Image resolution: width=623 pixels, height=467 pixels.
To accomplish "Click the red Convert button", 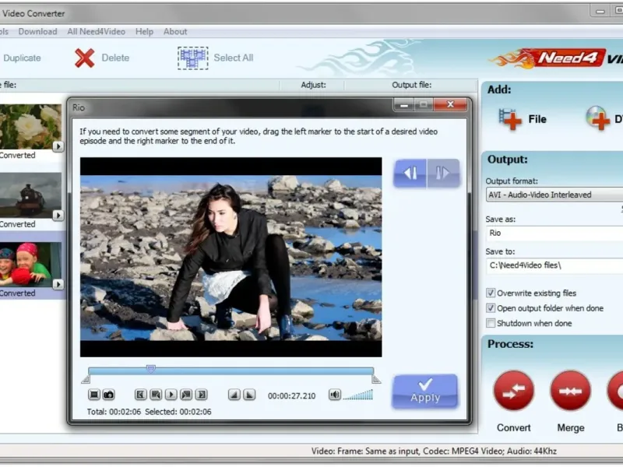I will click(x=514, y=391).
